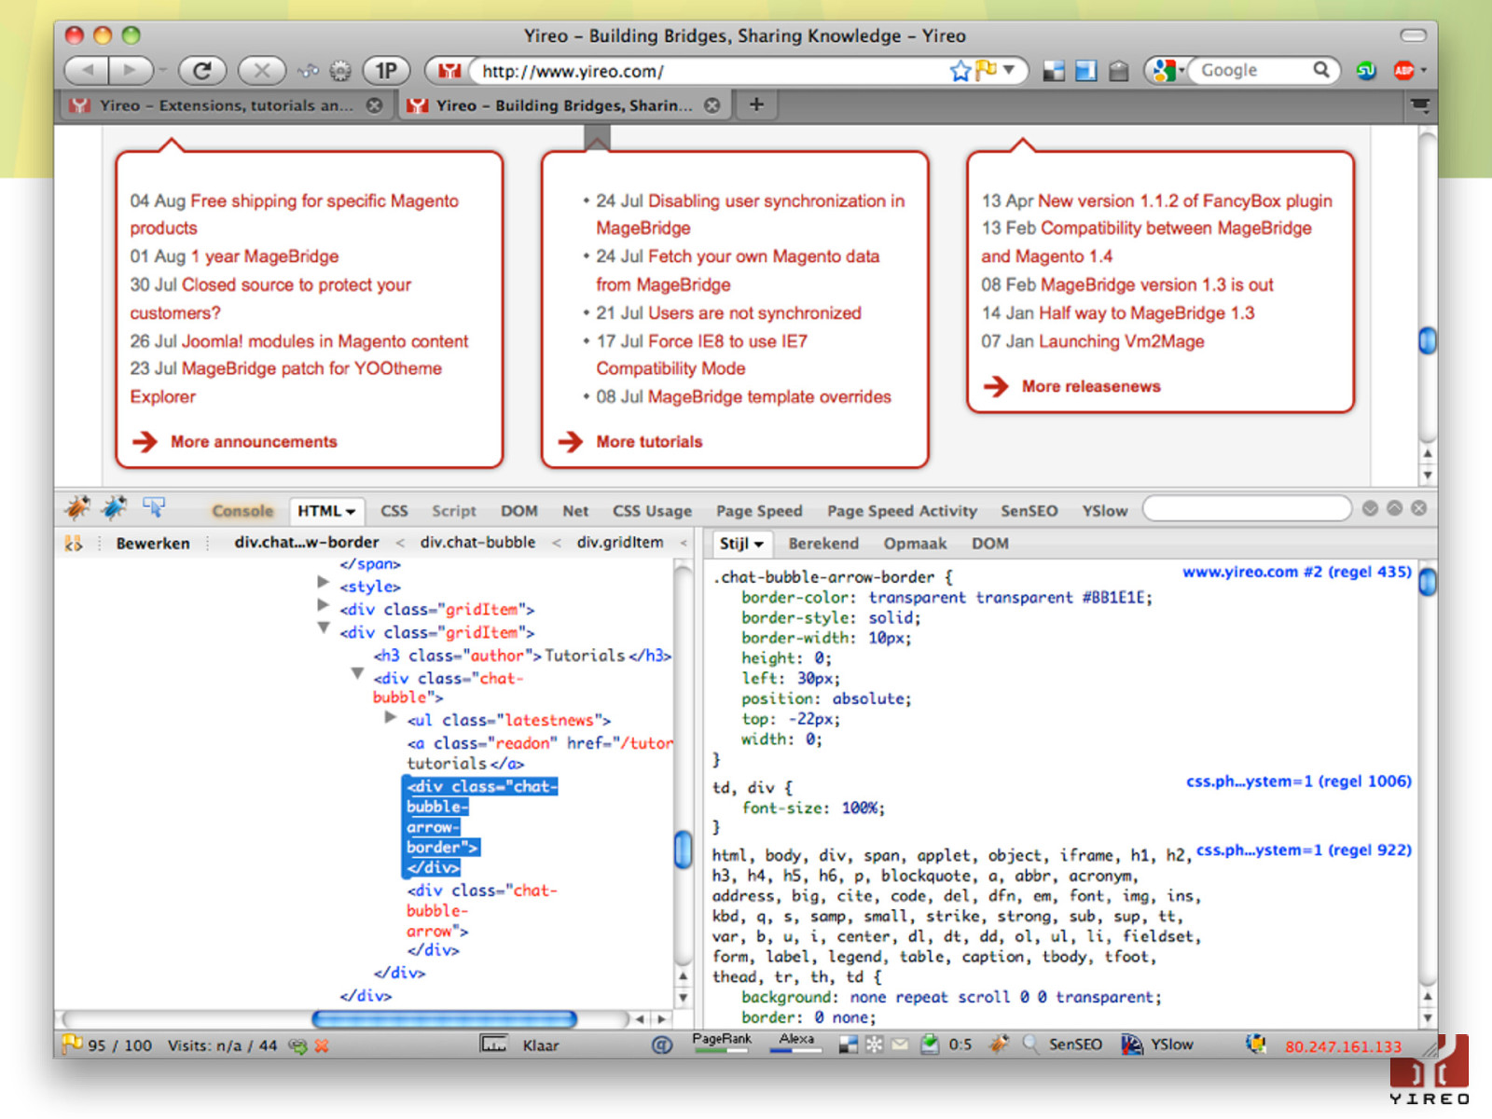This screenshot has height=1119, width=1492.
Task: Switch to the CSS tab in Firebug
Action: pyautogui.click(x=394, y=511)
